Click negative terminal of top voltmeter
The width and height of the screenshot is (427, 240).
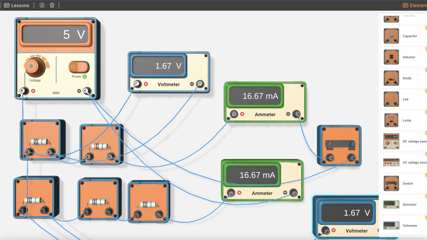(200, 84)
